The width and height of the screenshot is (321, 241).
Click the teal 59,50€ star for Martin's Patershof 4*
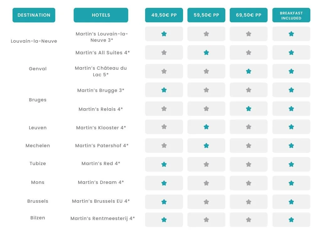[x=206, y=146]
